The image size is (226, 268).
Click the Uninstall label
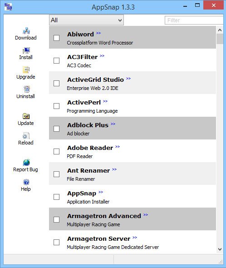(25, 96)
